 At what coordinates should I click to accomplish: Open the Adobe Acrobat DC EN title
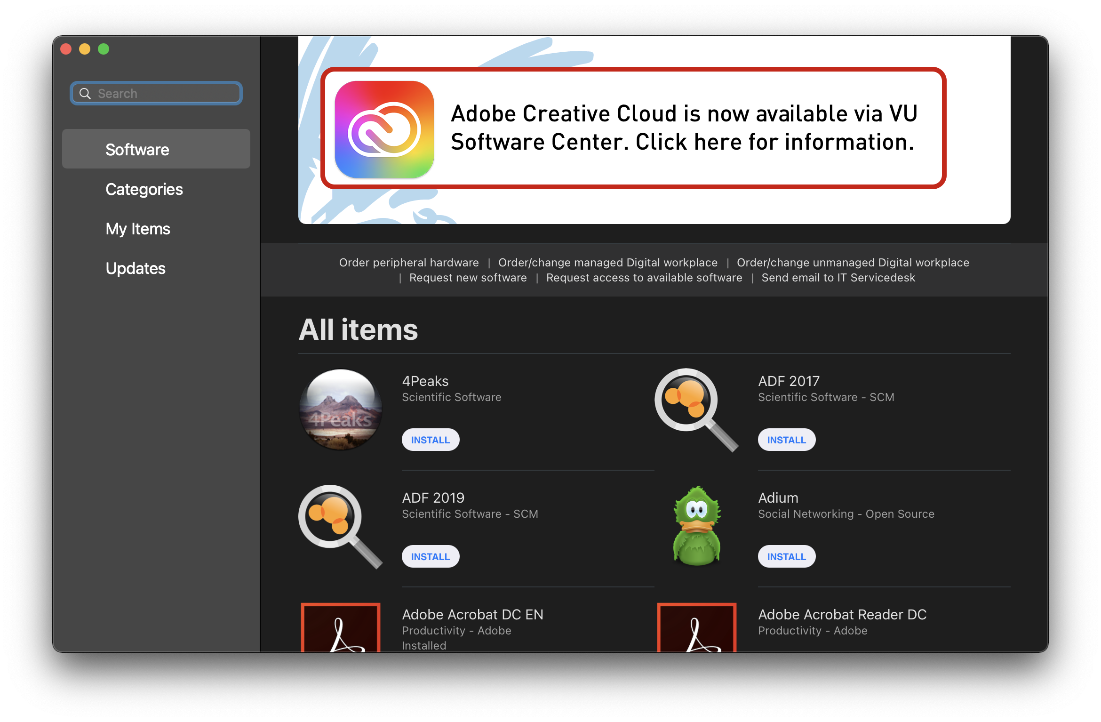pos(473,614)
